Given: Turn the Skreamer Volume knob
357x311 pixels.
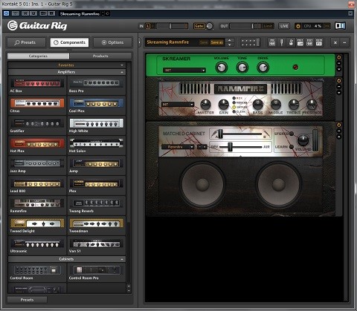Looking at the screenshot, I should (221, 68).
